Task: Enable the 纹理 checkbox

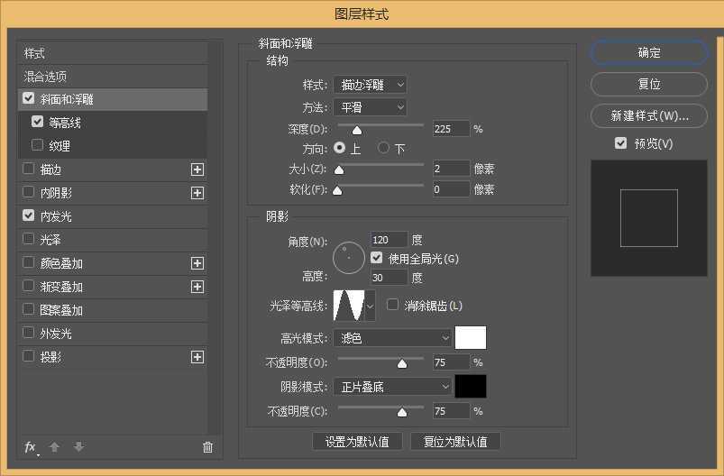Action: tap(37, 145)
